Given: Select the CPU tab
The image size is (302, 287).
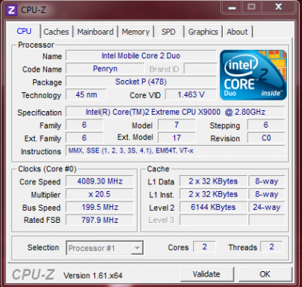Looking at the screenshot, I should [24, 31].
